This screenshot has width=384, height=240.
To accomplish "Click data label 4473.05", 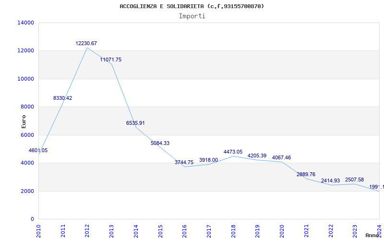I will click(233, 152).
